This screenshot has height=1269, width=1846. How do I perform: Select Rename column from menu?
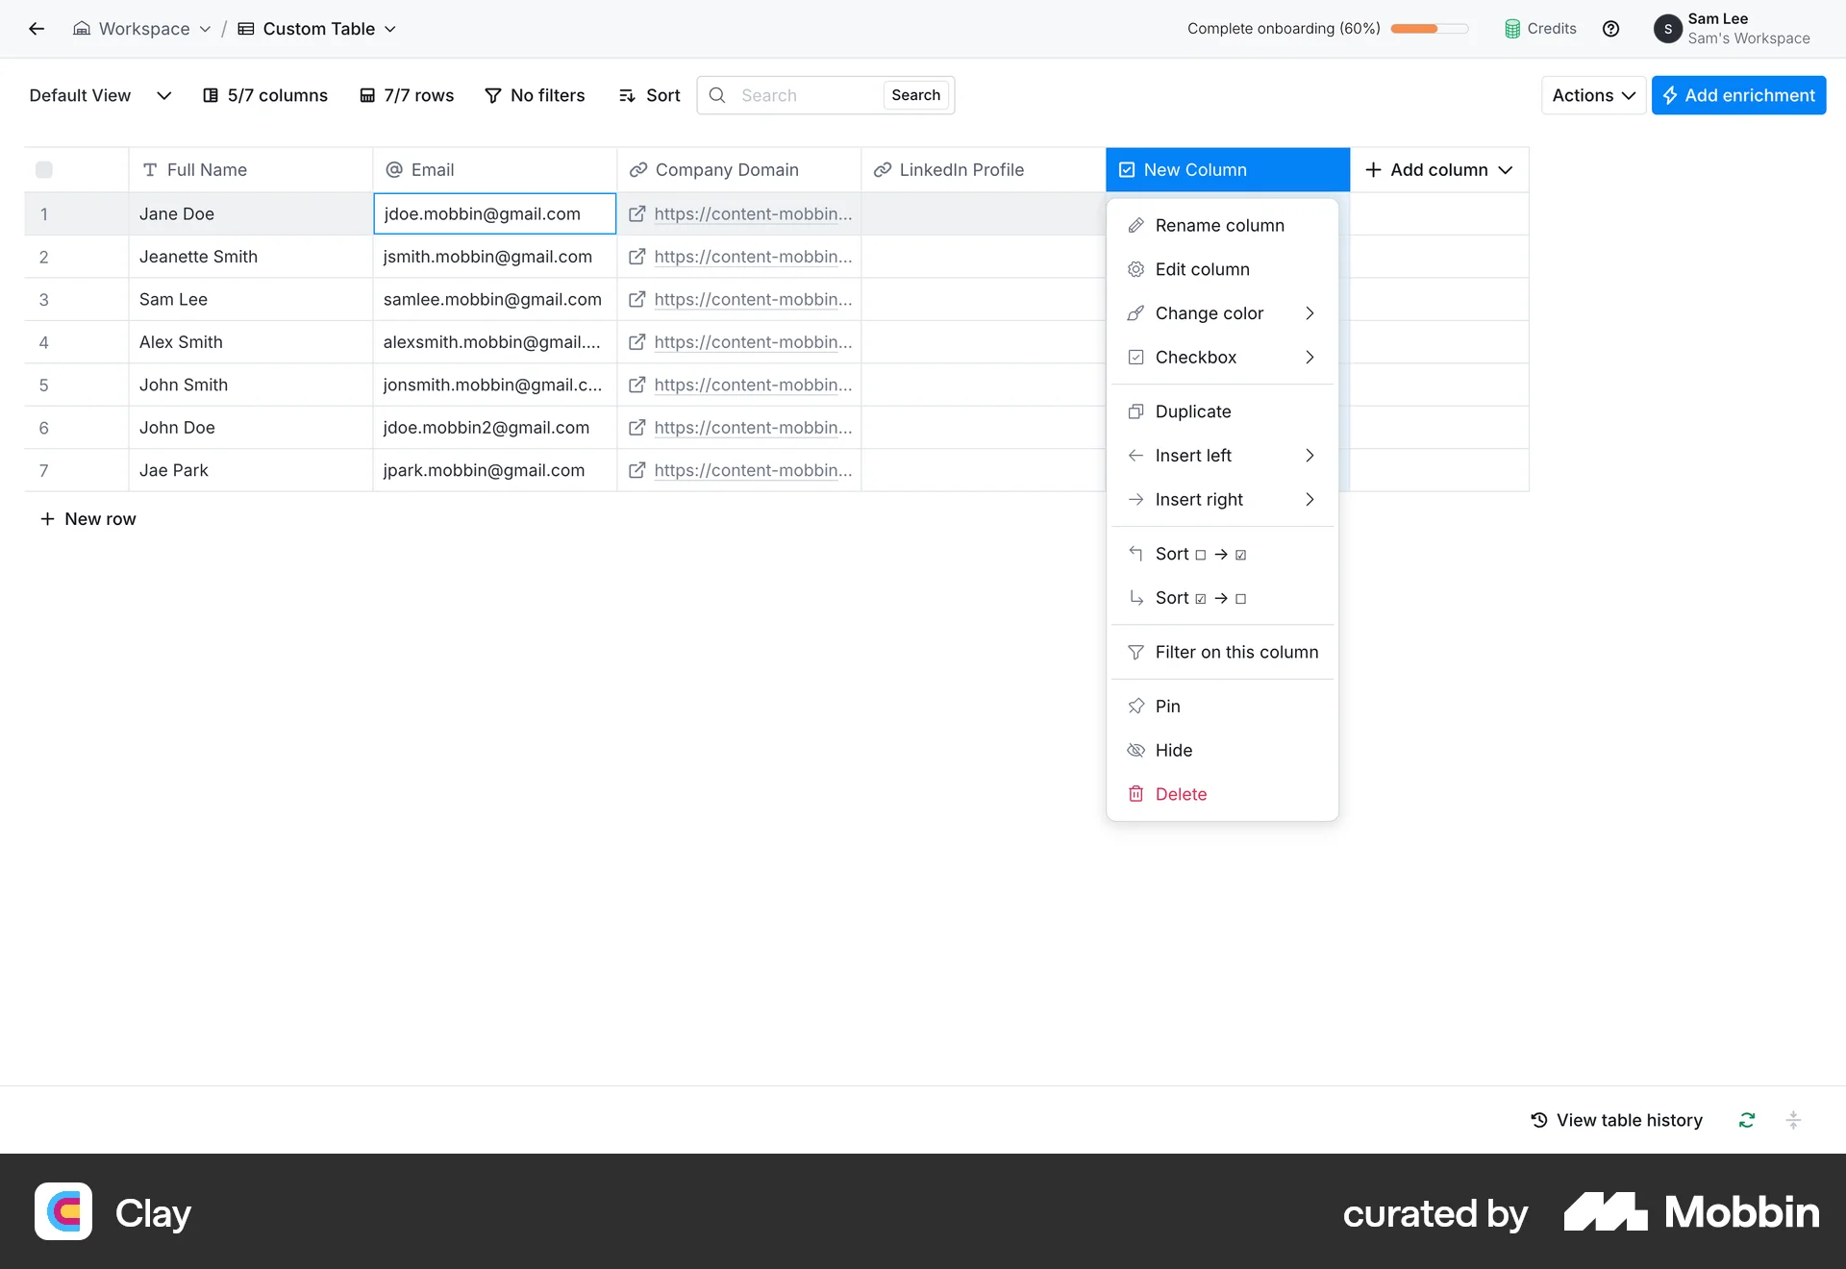point(1219,225)
